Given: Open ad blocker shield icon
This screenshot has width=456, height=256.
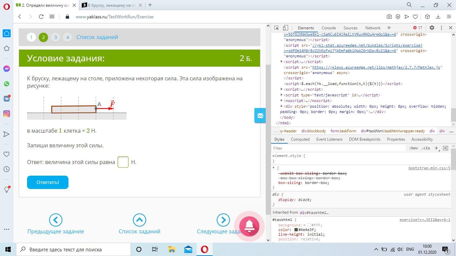Looking at the screenshot, I should pyautogui.click(x=398, y=17).
